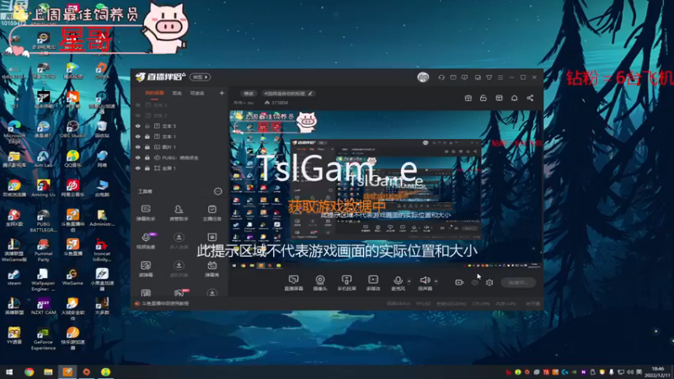
Task: Open 弹幕助手 tool
Action: coord(146,213)
